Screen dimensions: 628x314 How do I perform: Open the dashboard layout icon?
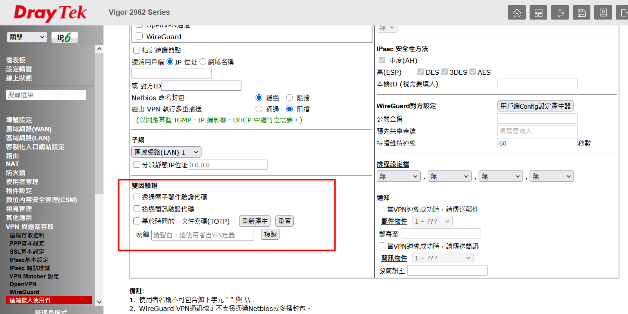(538, 13)
